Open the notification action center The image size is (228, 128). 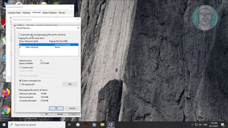click(223, 125)
